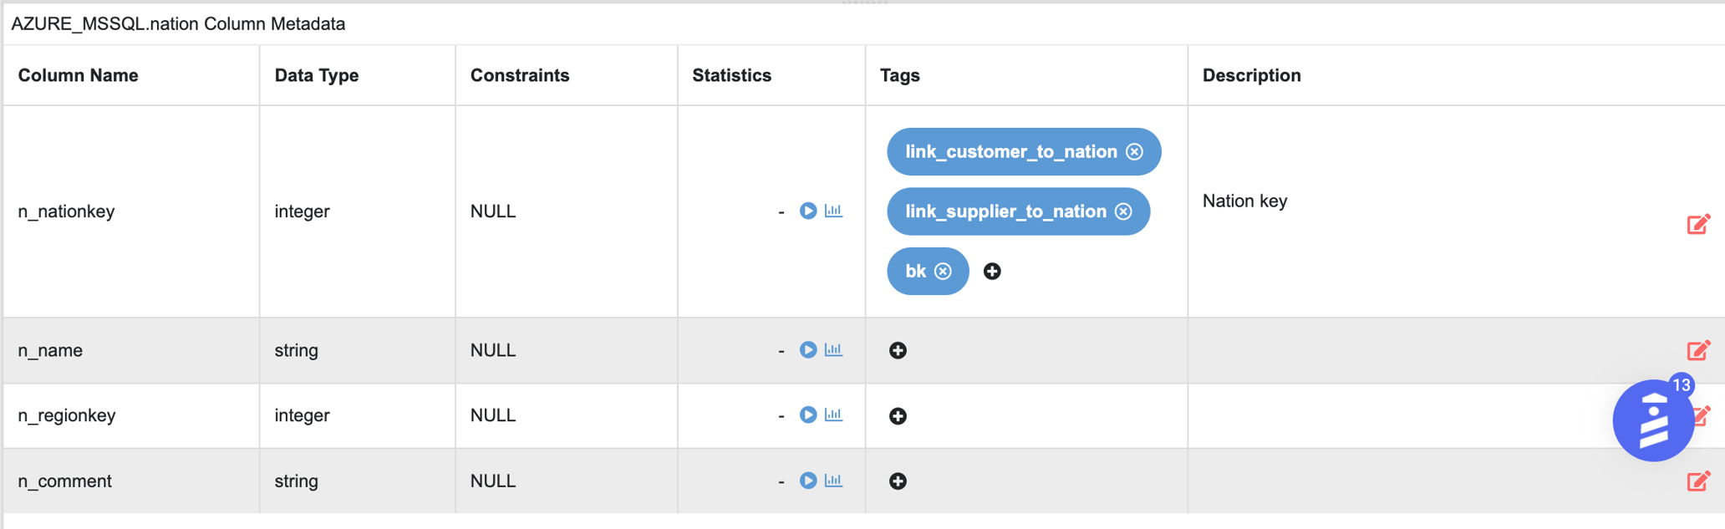This screenshot has height=529, width=1725.
Task: Add a tag to n_name
Action: point(898,350)
